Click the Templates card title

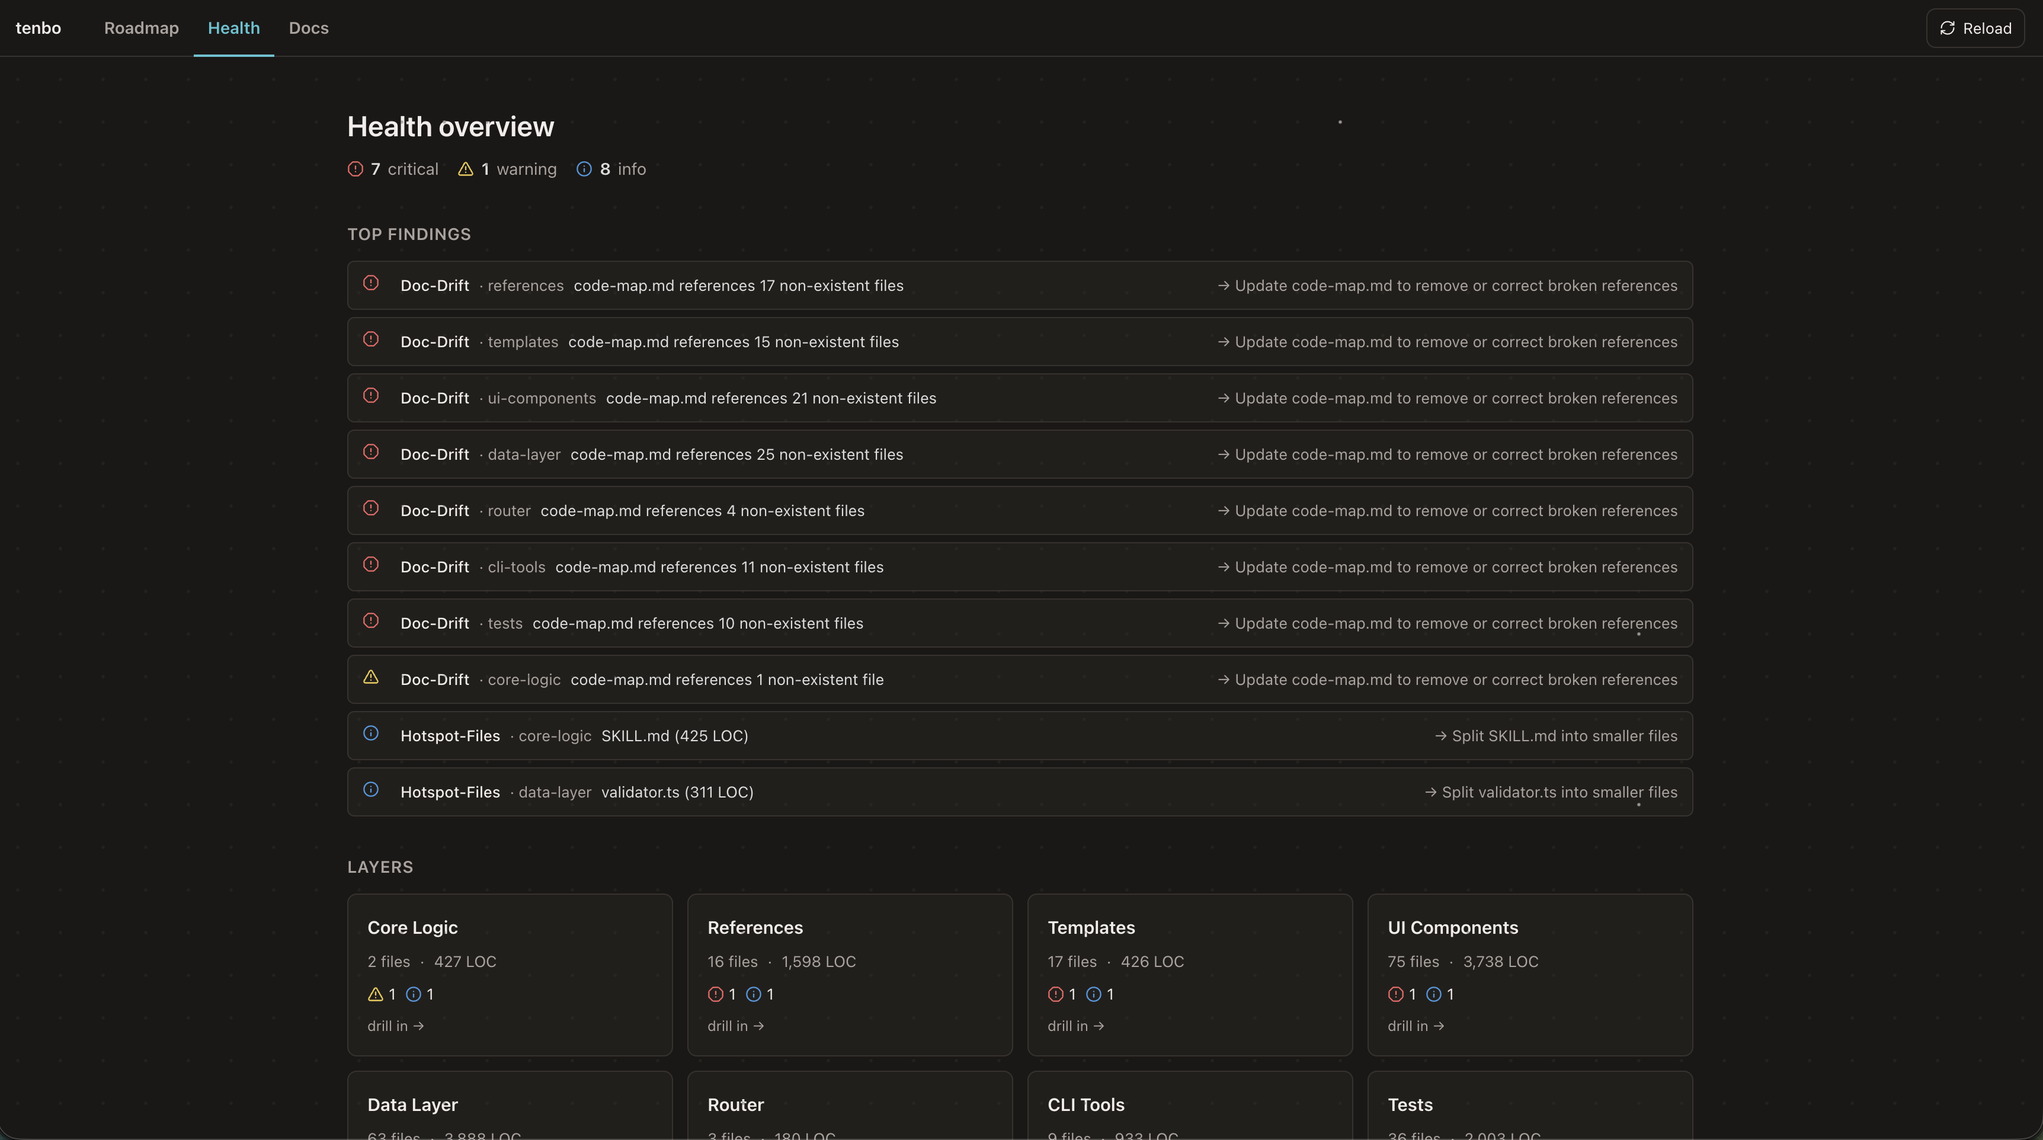pos(1091,928)
